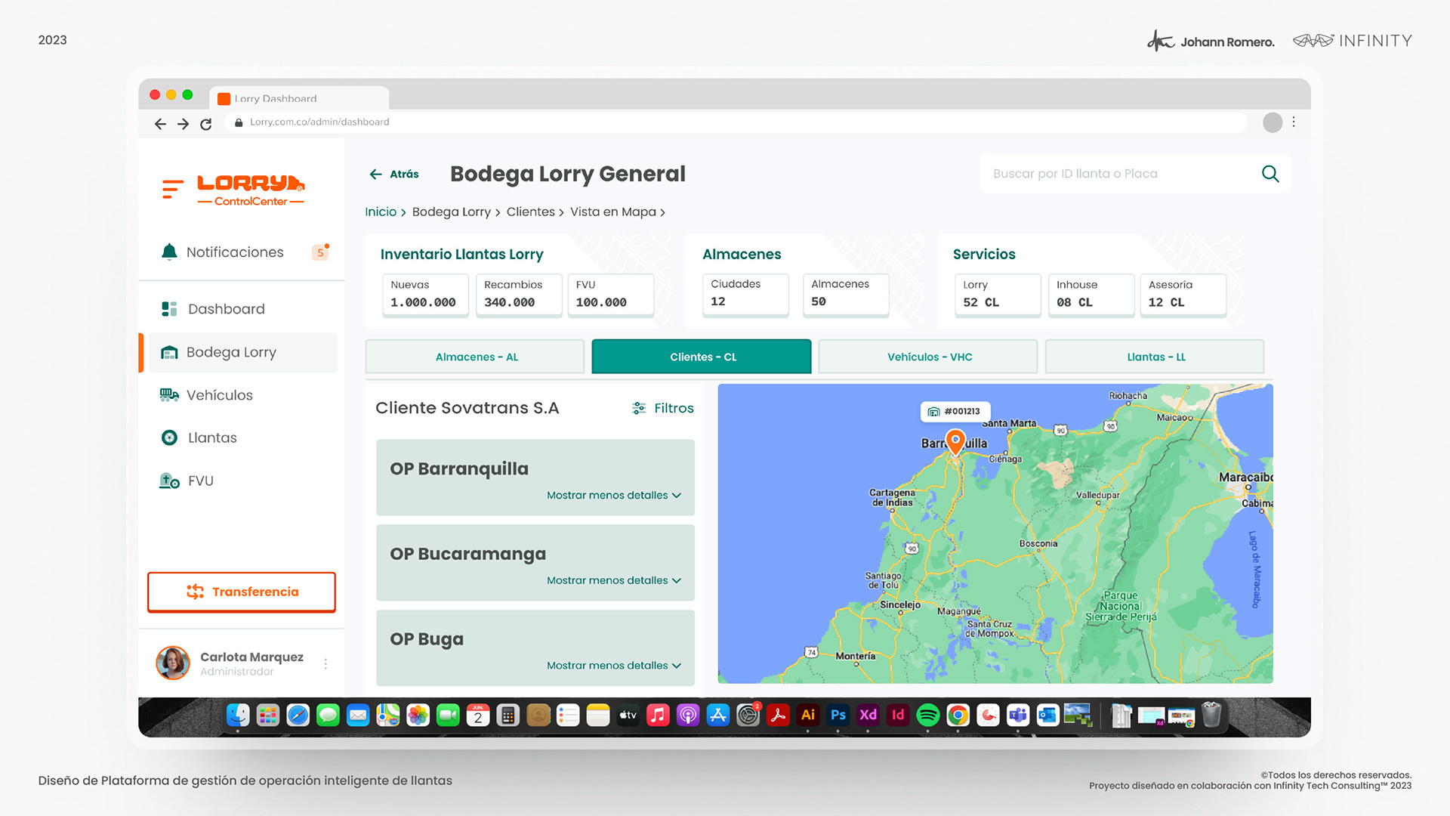Select the Llantas tire icon
This screenshot has height=816, width=1450.
click(169, 437)
